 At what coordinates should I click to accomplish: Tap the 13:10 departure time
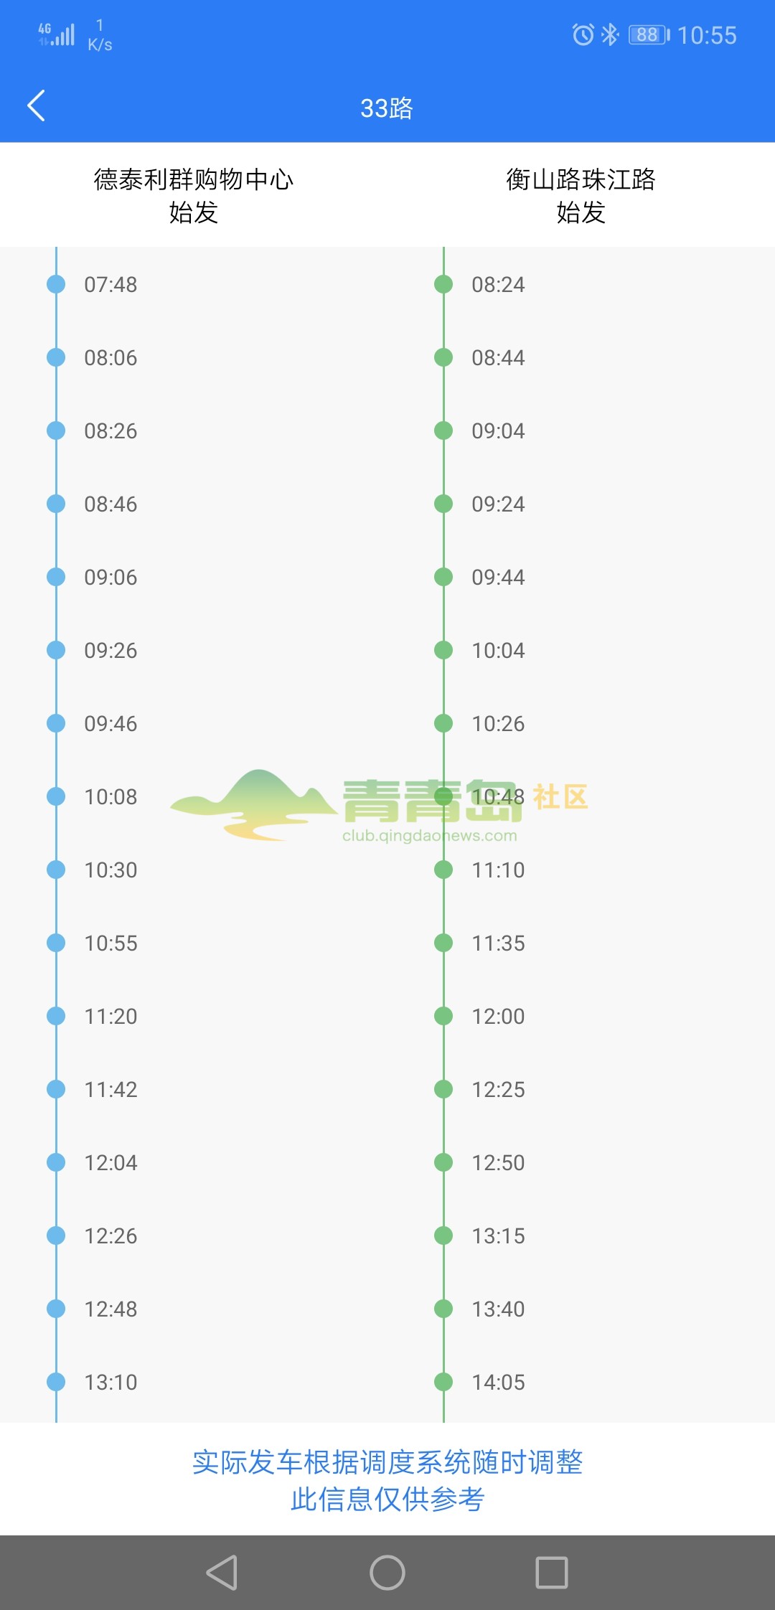coord(111,1382)
